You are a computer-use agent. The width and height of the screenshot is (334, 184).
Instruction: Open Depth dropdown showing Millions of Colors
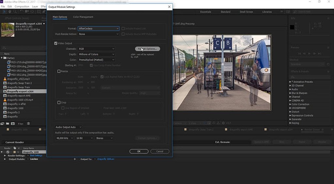point(97,54)
